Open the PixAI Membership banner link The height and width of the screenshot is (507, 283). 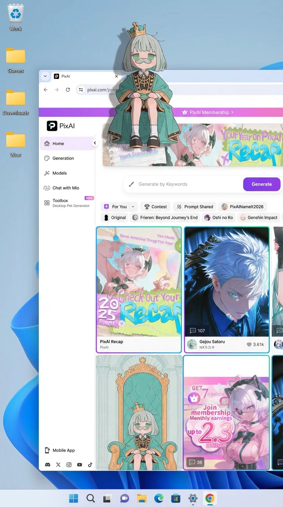click(x=209, y=112)
